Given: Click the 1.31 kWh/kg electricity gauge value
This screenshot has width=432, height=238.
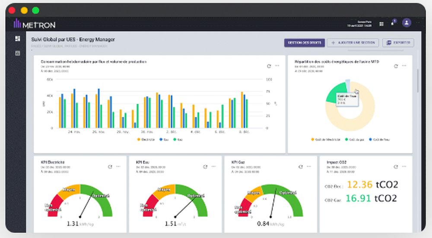Looking at the screenshot, I should click(80, 224).
